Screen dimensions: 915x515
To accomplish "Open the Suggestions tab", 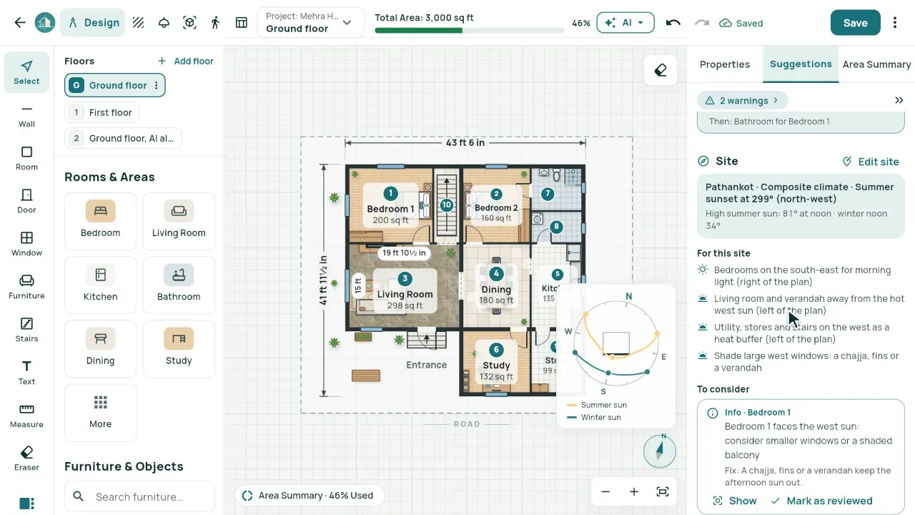I will click(x=801, y=64).
